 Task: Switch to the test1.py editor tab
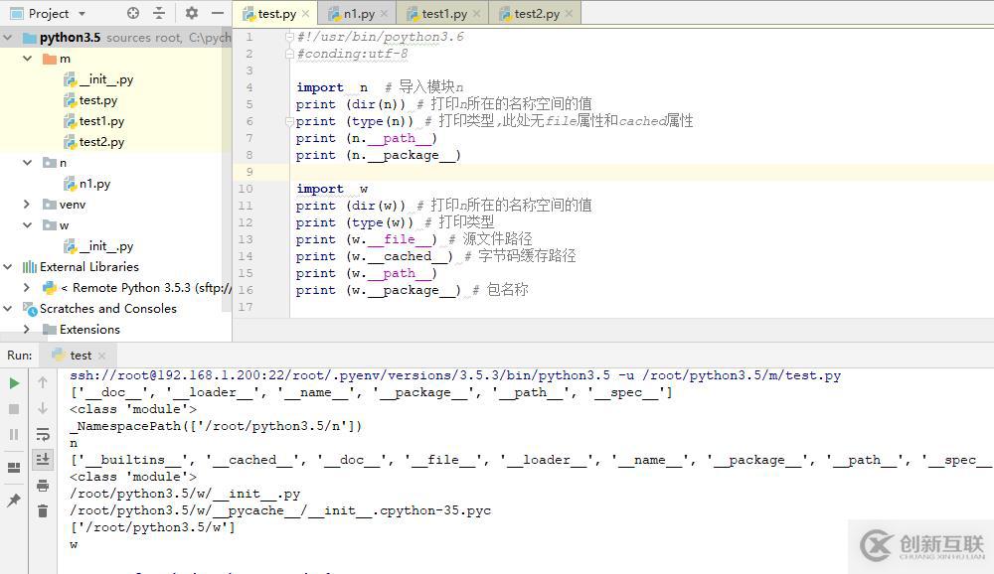[x=443, y=13]
